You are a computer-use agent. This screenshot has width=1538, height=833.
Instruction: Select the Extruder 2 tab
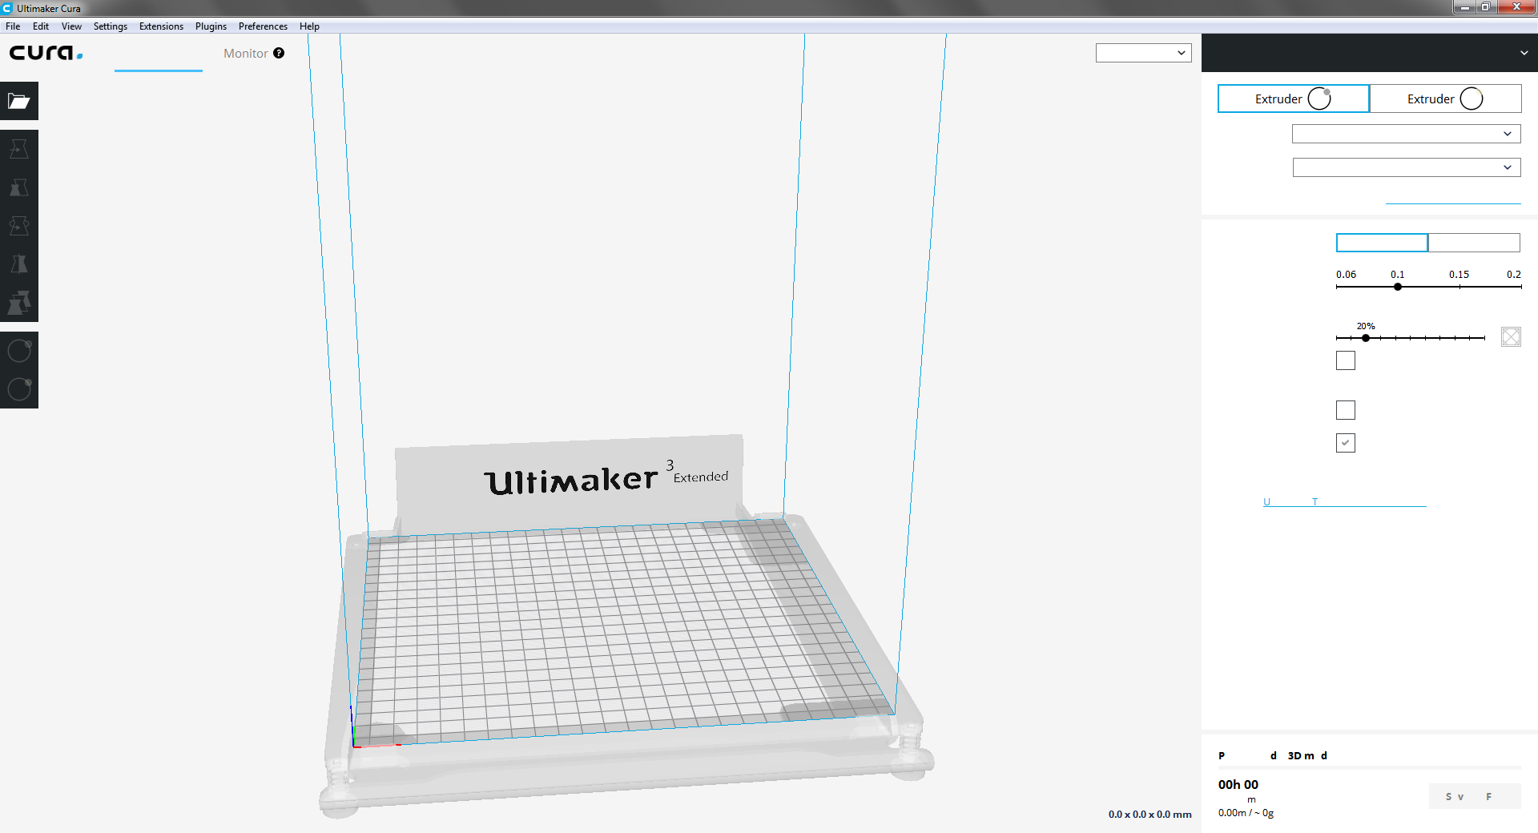[1445, 99]
